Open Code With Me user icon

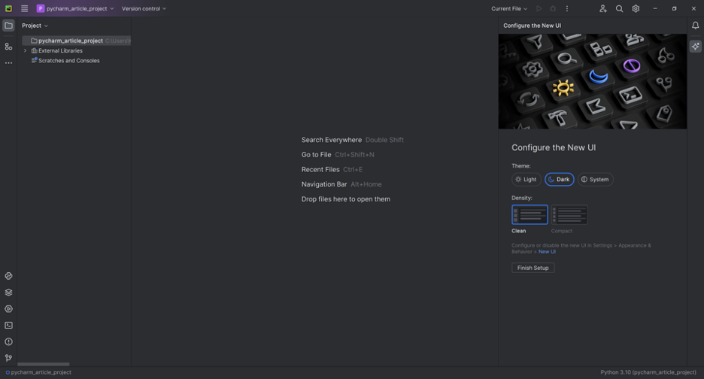click(x=603, y=8)
